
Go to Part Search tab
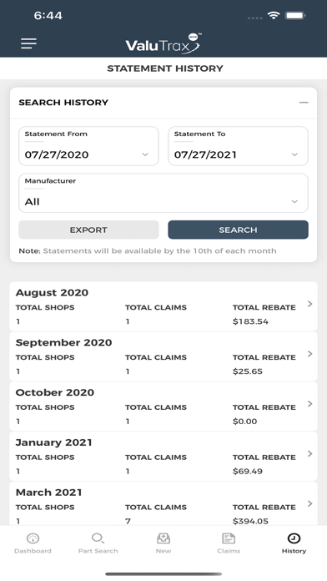click(98, 543)
